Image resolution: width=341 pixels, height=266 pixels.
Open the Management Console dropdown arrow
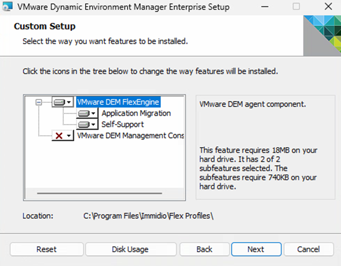click(x=69, y=135)
